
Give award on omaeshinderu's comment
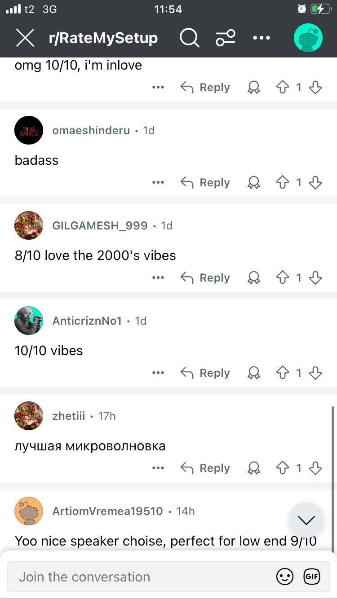tap(254, 182)
